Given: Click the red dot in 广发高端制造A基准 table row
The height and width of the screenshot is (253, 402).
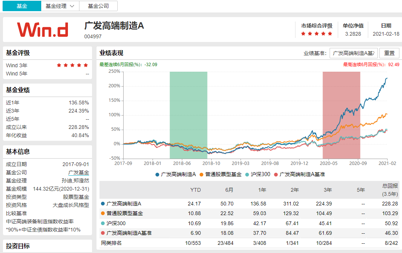Looking at the screenshot, I should pyautogui.click(x=103, y=233).
